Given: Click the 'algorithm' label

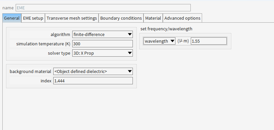Looking at the screenshot, I should 60,35.
